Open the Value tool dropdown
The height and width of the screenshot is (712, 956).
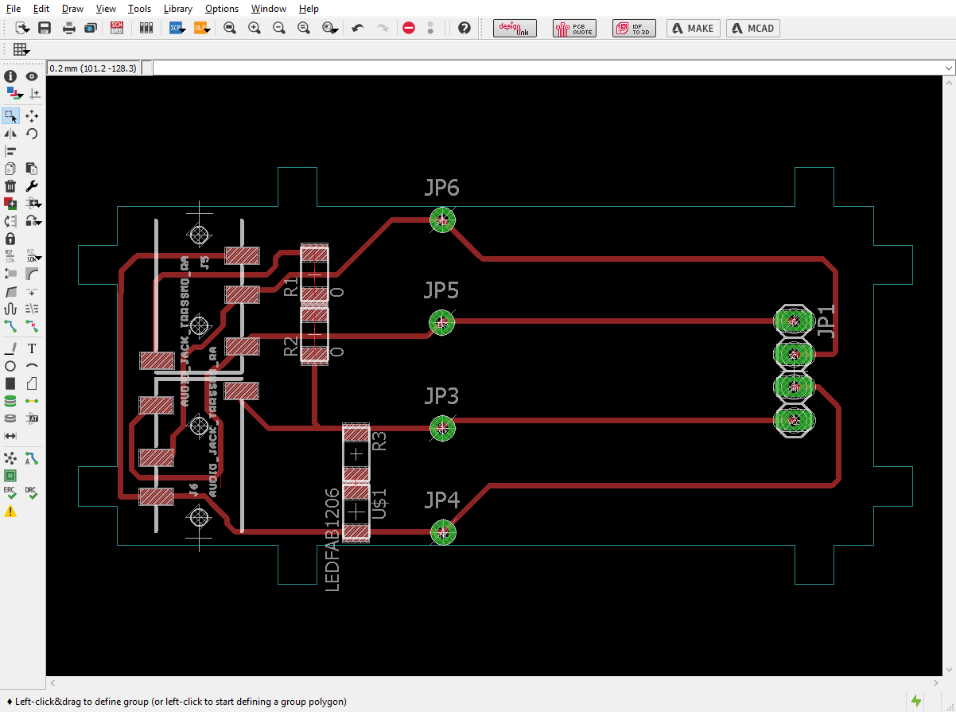pos(33,255)
